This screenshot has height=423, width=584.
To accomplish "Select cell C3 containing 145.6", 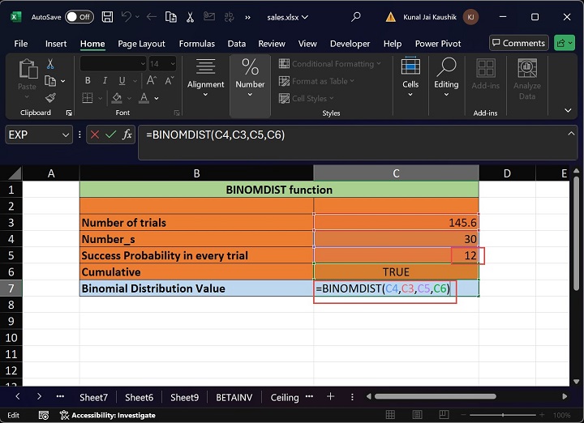I will pos(396,222).
